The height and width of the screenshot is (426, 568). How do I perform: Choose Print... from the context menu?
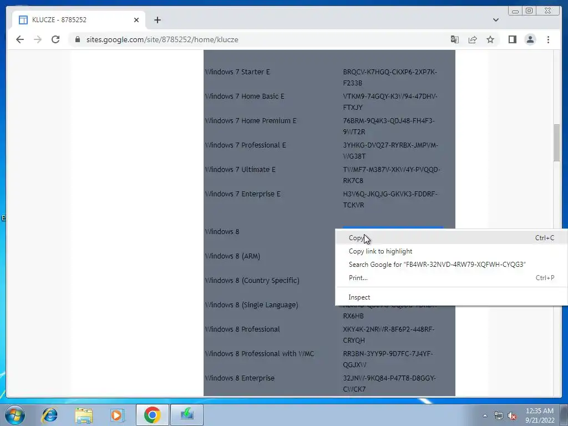(x=452, y=278)
